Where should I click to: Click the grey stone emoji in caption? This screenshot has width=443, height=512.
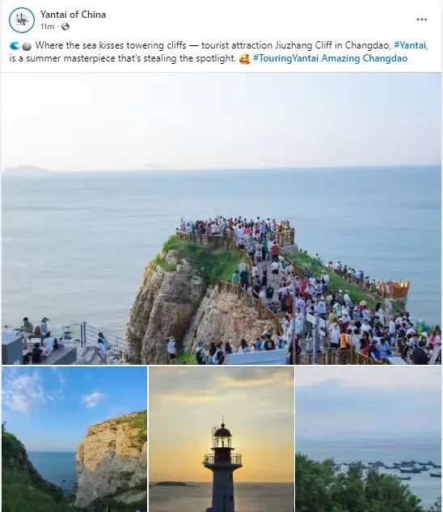coord(27,46)
